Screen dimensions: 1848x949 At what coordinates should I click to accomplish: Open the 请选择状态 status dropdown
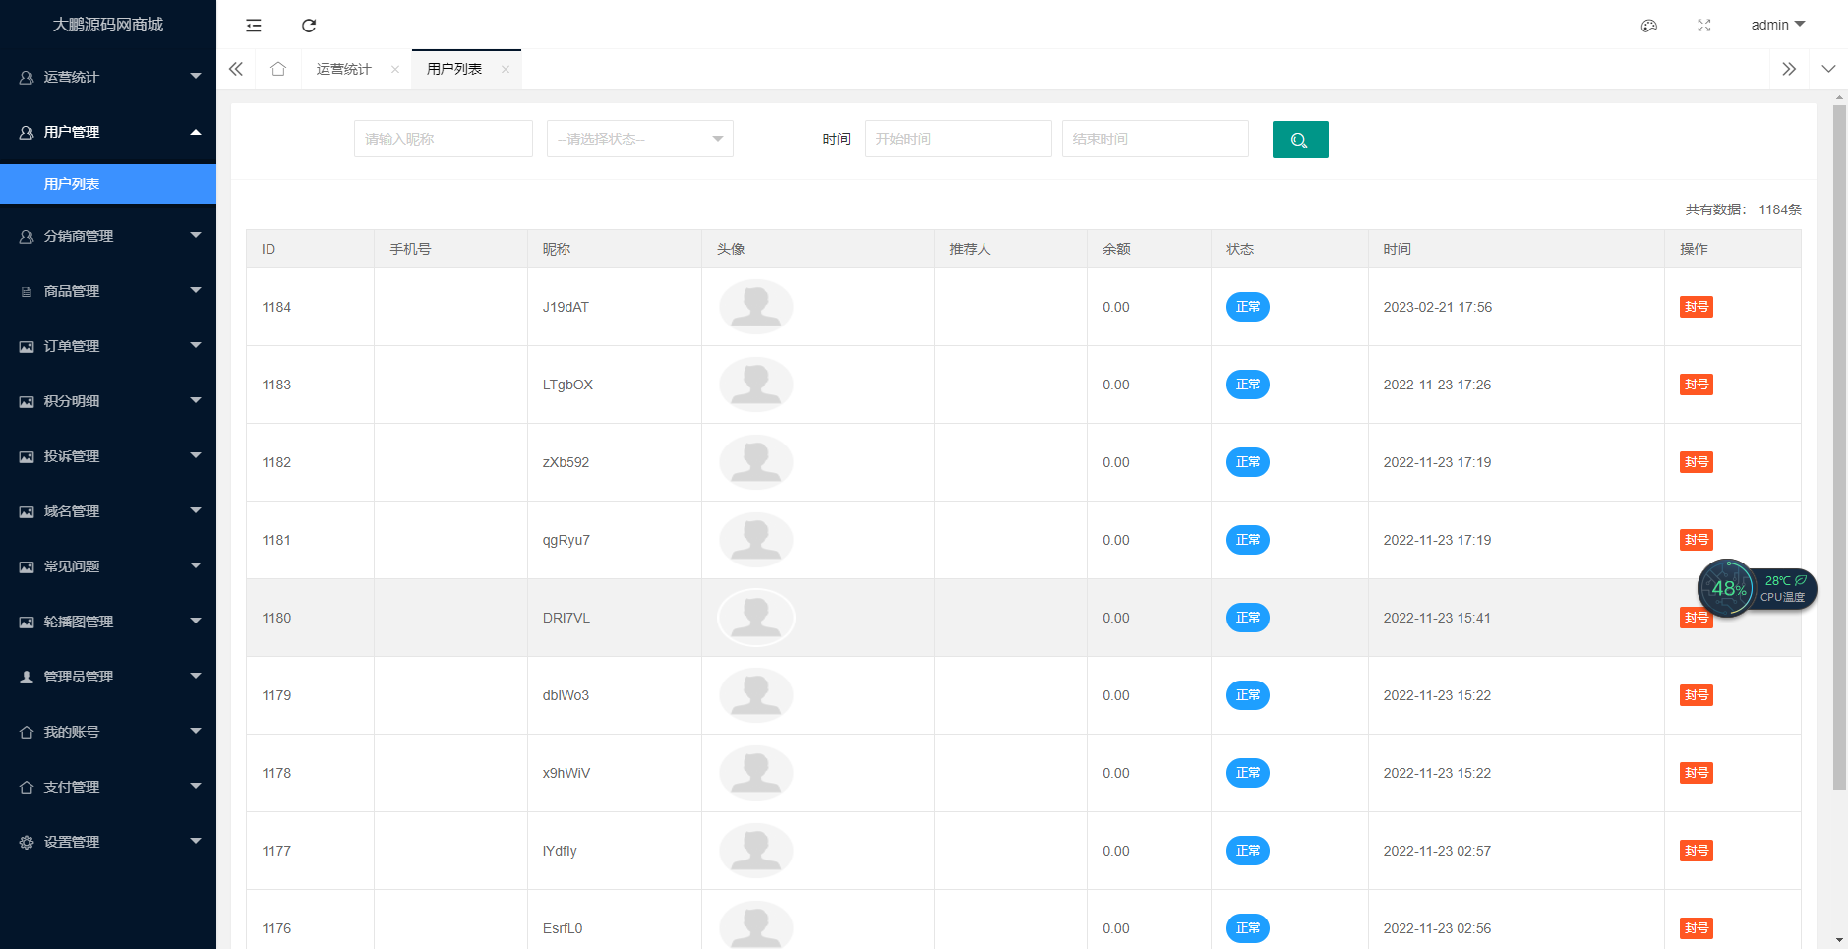639,139
